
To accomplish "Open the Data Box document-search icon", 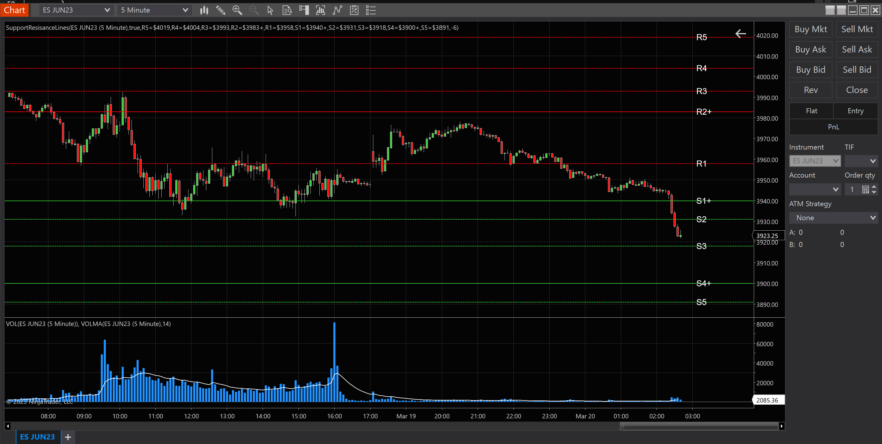I will [x=287, y=10].
